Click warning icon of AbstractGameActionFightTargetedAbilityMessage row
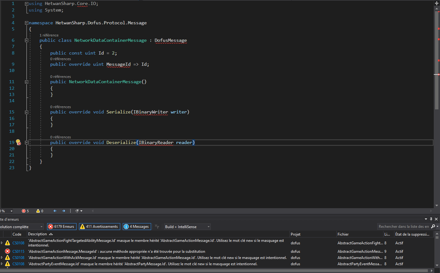Screen dimensions: 440x273 point(7,243)
